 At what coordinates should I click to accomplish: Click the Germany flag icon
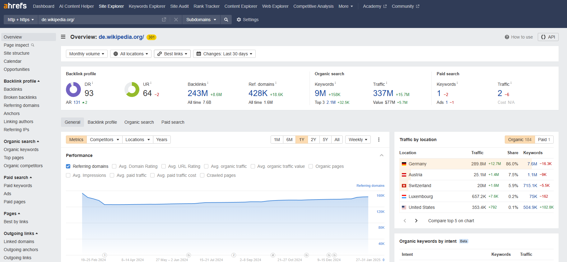click(404, 164)
